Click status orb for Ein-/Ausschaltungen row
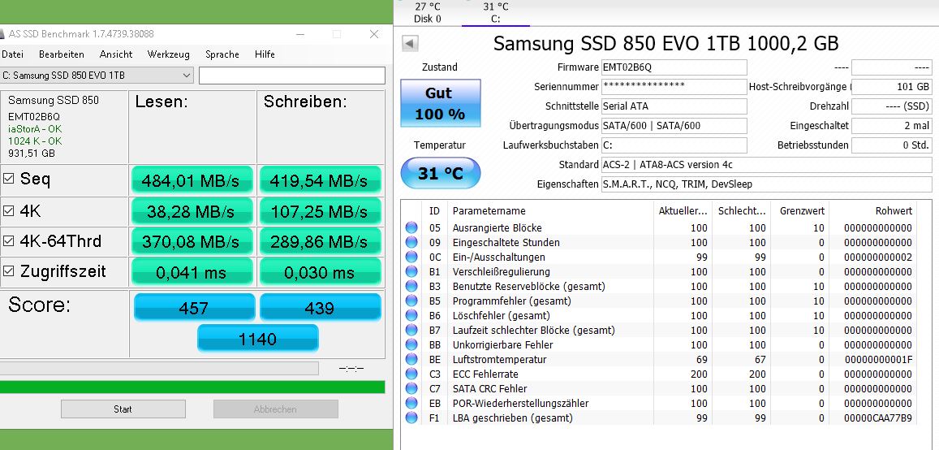The width and height of the screenshot is (939, 450). 411,257
